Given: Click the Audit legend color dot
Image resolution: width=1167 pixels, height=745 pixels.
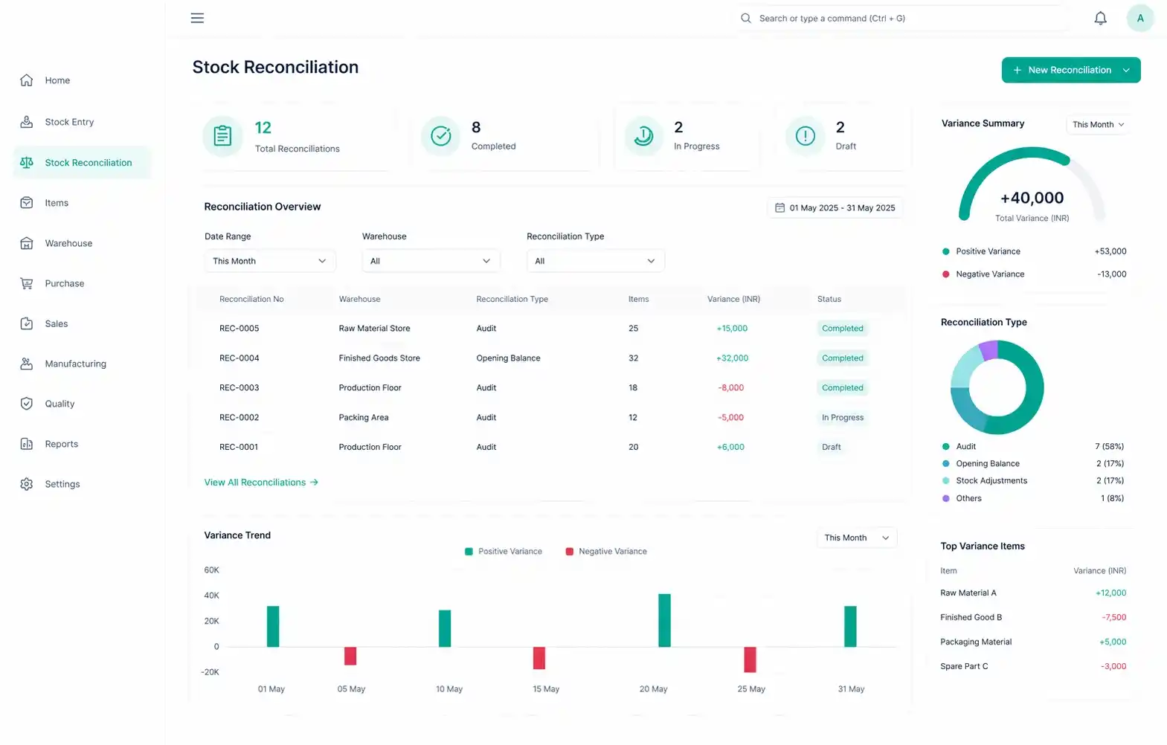Looking at the screenshot, I should click(945, 447).
